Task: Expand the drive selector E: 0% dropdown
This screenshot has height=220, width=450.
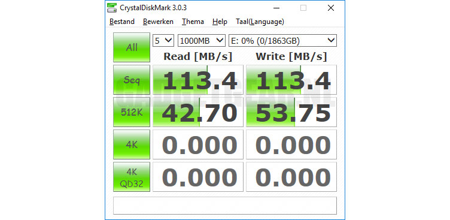Action: (282, 41)
